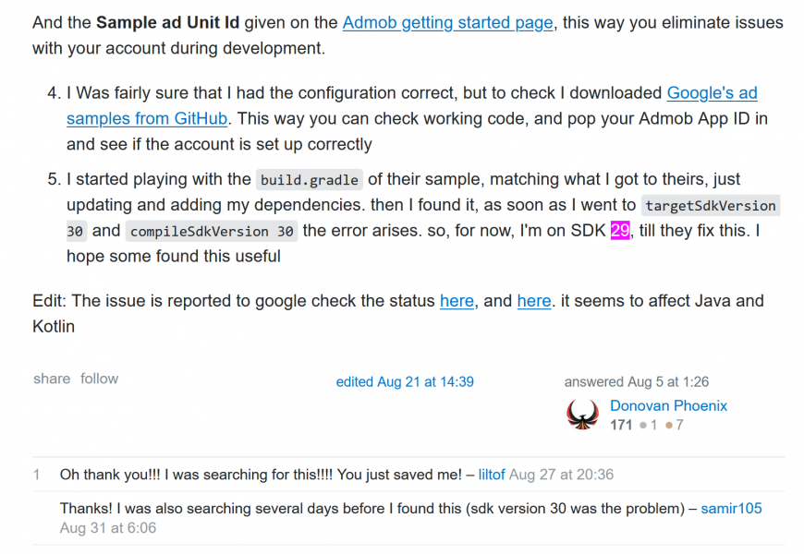Click the silver badge dot
Screen dimensions: 804x554
click(x=642, y=426)
